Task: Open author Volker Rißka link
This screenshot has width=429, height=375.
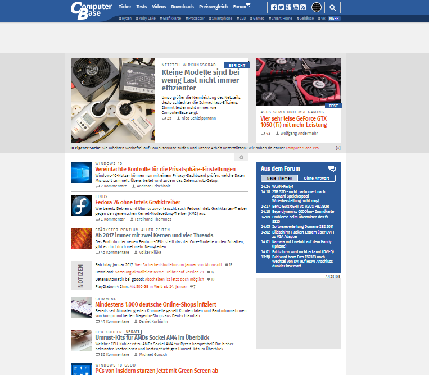Action: click(x=147, y=253)
